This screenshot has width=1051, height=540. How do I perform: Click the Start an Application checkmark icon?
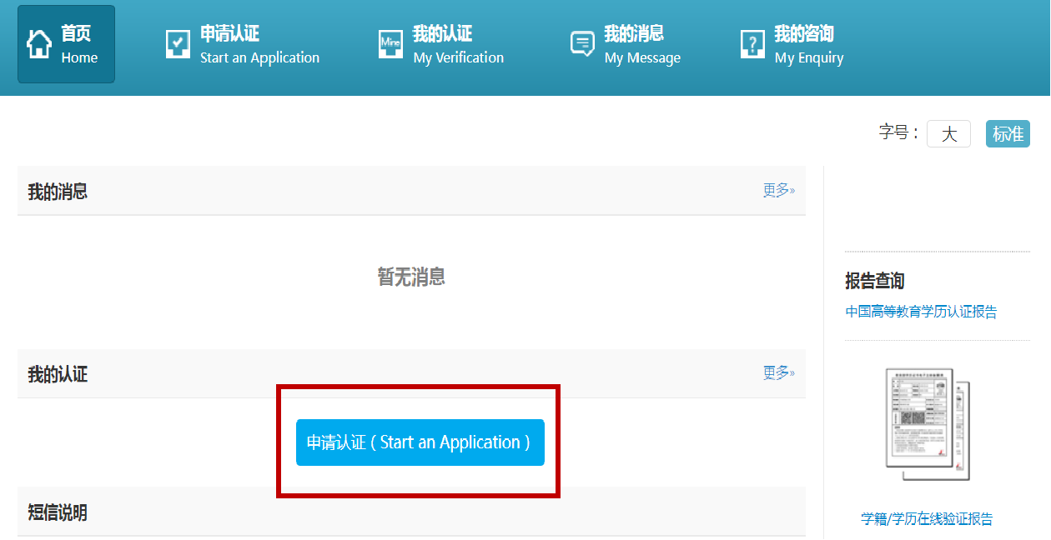pyautogui.click(x=178, y=44)
